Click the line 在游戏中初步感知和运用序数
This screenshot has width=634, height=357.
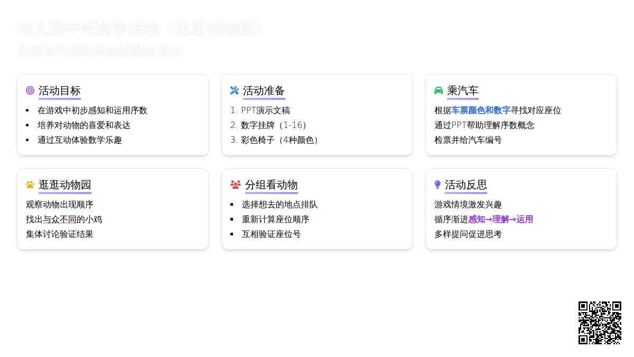pyautogui.click(x=92, y=111)
